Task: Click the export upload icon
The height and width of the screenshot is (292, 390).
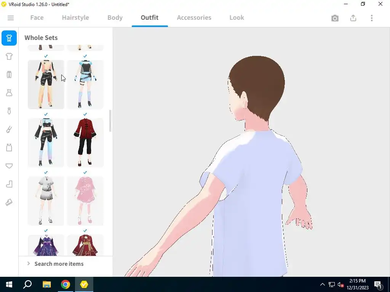Action: [353, 18]
